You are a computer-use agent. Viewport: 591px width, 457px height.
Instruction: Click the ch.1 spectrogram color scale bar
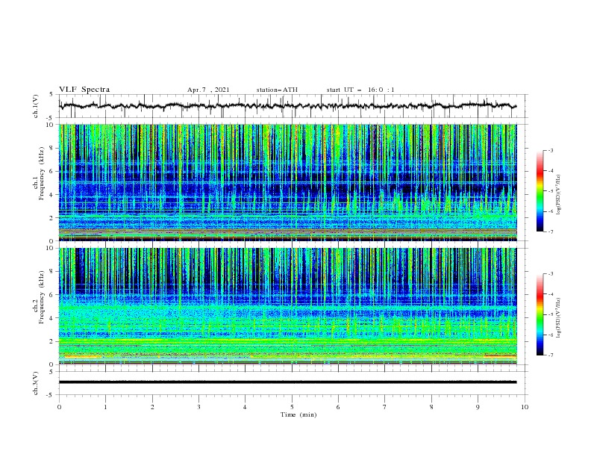(540, 191)
